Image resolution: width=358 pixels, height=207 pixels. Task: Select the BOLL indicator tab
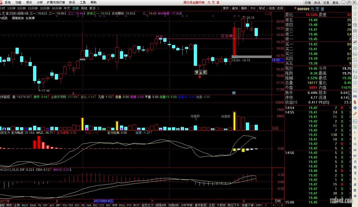click(122, 205)
